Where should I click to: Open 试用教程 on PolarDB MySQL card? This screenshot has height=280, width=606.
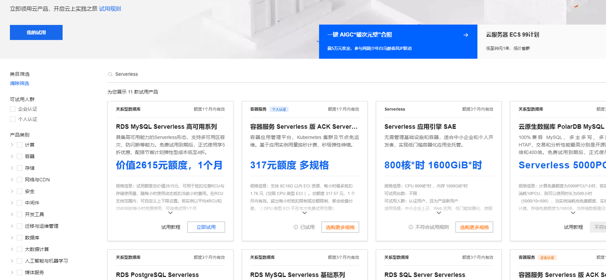[x=573, y=227]
